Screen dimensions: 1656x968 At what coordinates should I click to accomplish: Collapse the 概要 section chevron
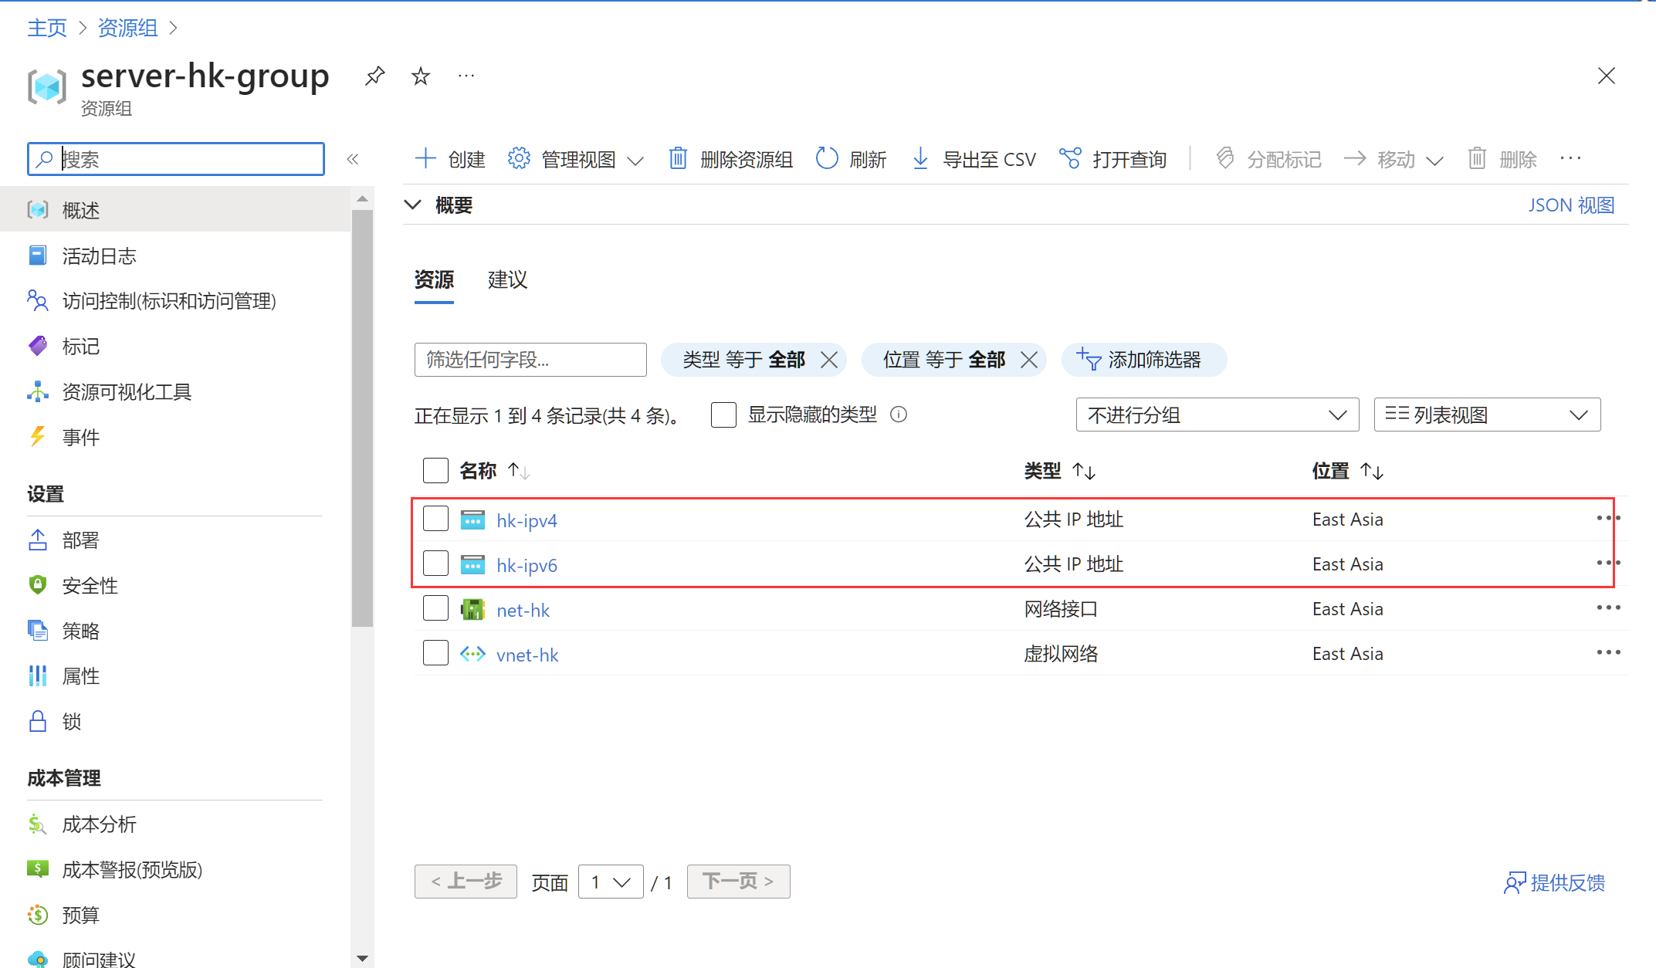point(413,205)
